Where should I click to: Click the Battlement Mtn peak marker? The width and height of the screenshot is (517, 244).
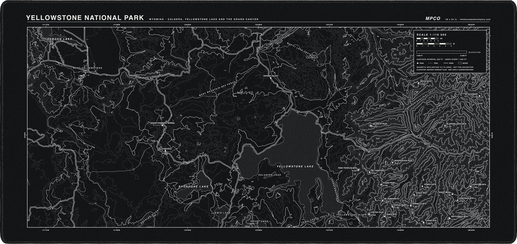point(449,219)
